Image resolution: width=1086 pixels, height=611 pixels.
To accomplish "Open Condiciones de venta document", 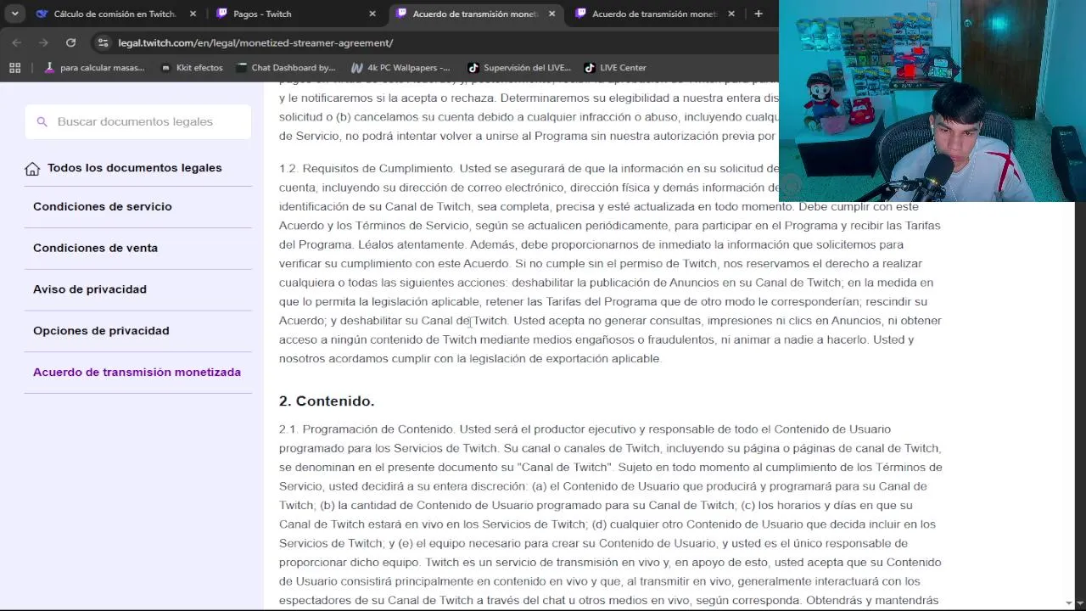I will pyautogui.click(x=95, y=248).
